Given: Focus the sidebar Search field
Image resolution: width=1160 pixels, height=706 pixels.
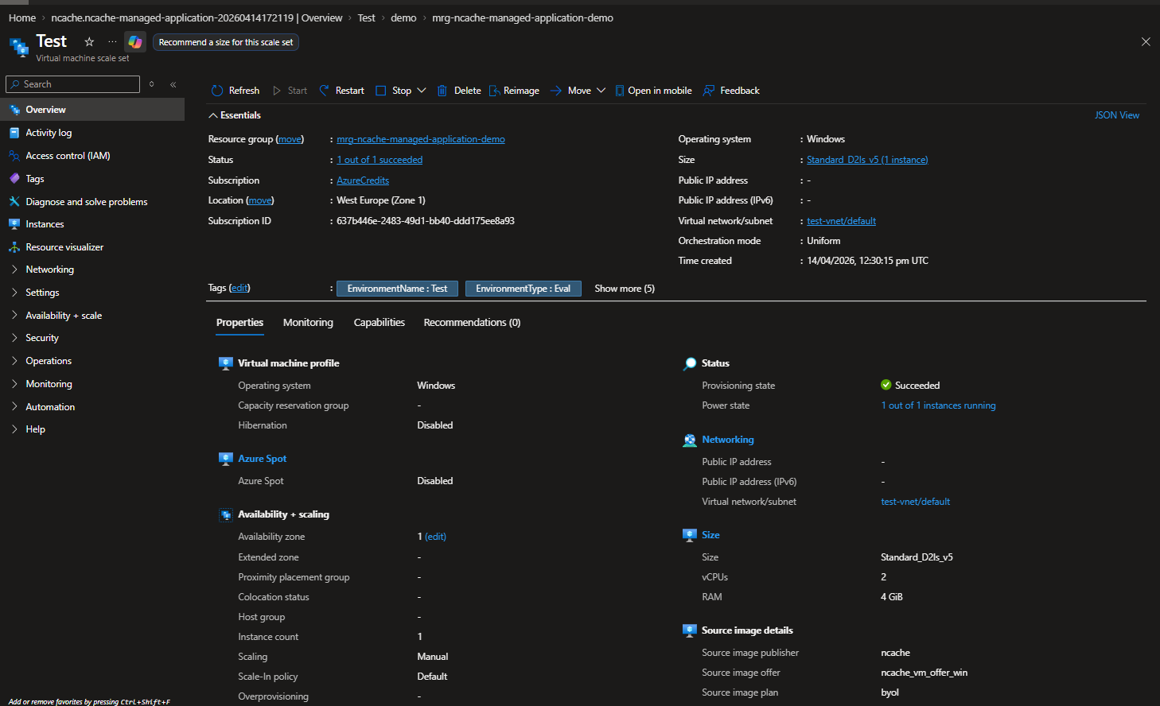Looking at the screenshot, I should pos(72,84).
